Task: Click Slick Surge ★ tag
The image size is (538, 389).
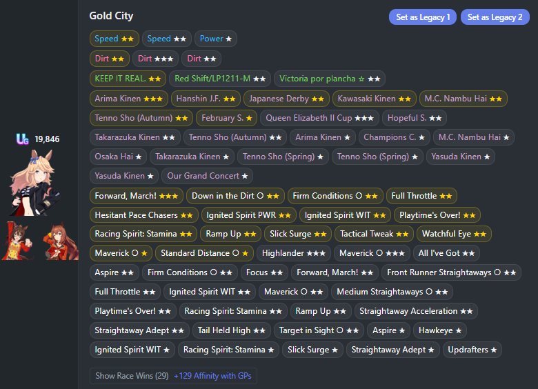Action: point(312,350)
